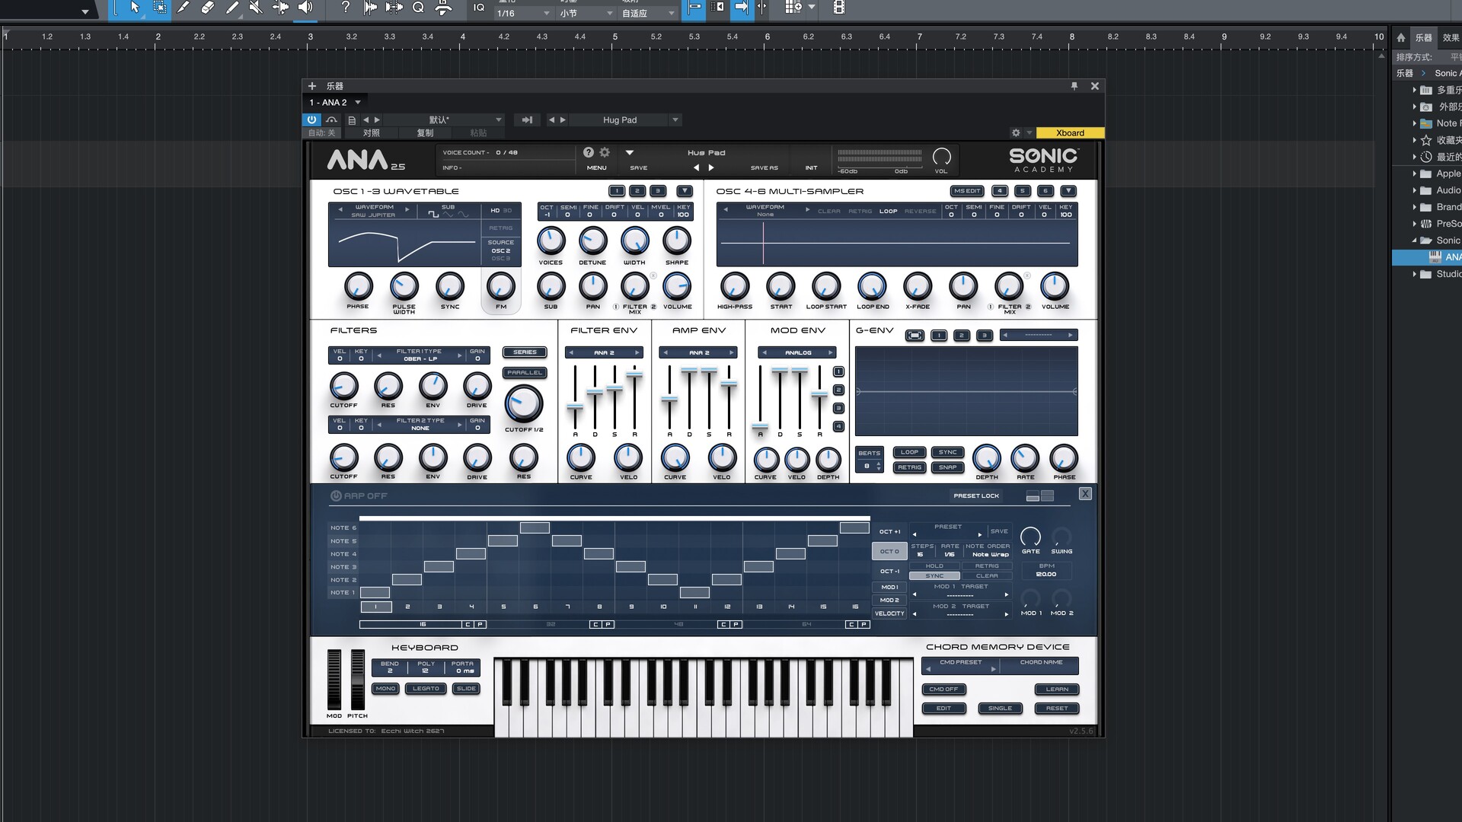Click the 对照 compare button
The width and height of the screenshot is (1462, 822).
[x=371, y=132]
